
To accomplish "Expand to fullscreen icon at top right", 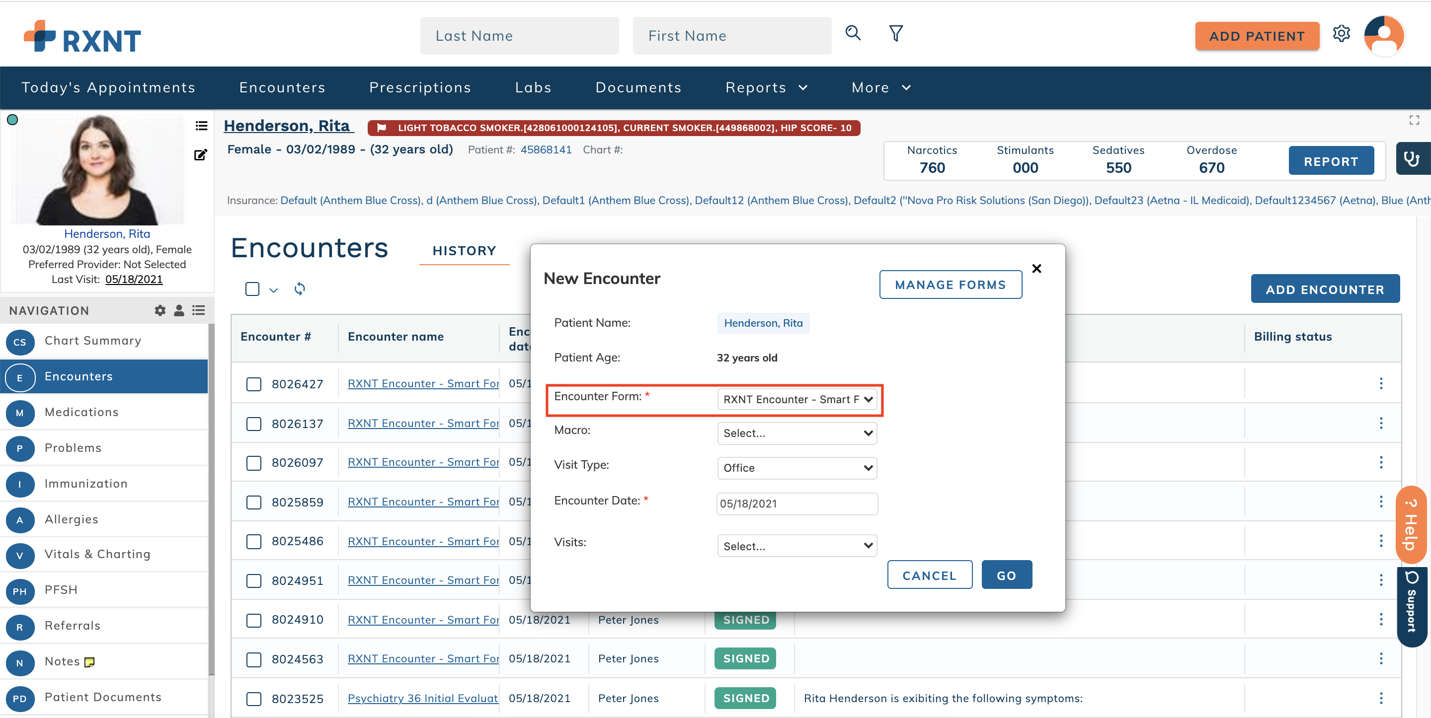I will [x=1414, y=120].
